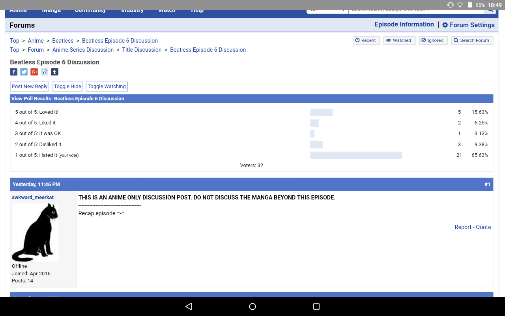Viewport: 505px width, 316px height.
Task: Share thread on Tumblr
Action: tap(55, 72)
